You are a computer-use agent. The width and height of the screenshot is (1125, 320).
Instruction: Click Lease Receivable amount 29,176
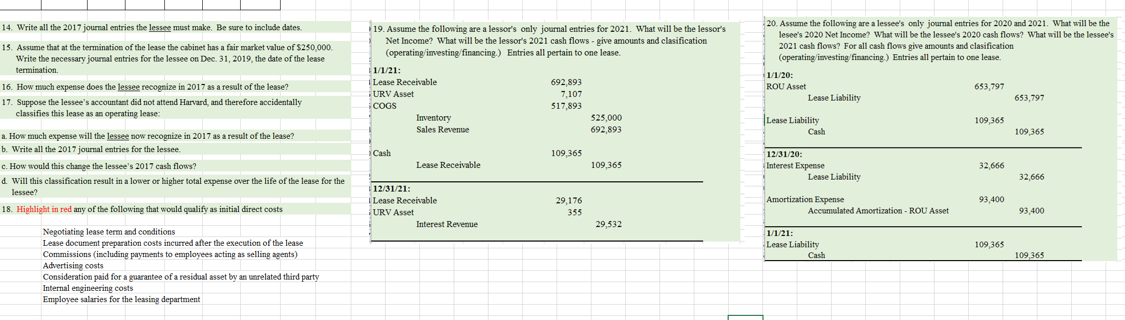point(569,201)
